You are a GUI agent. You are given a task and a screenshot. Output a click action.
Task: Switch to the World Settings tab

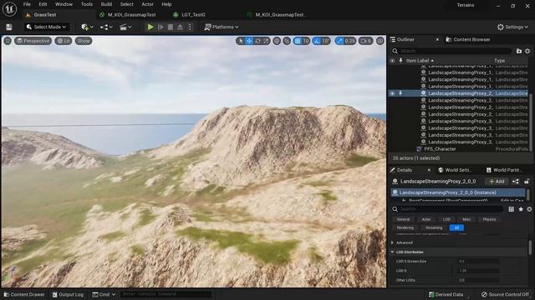(x=454, y=170)
